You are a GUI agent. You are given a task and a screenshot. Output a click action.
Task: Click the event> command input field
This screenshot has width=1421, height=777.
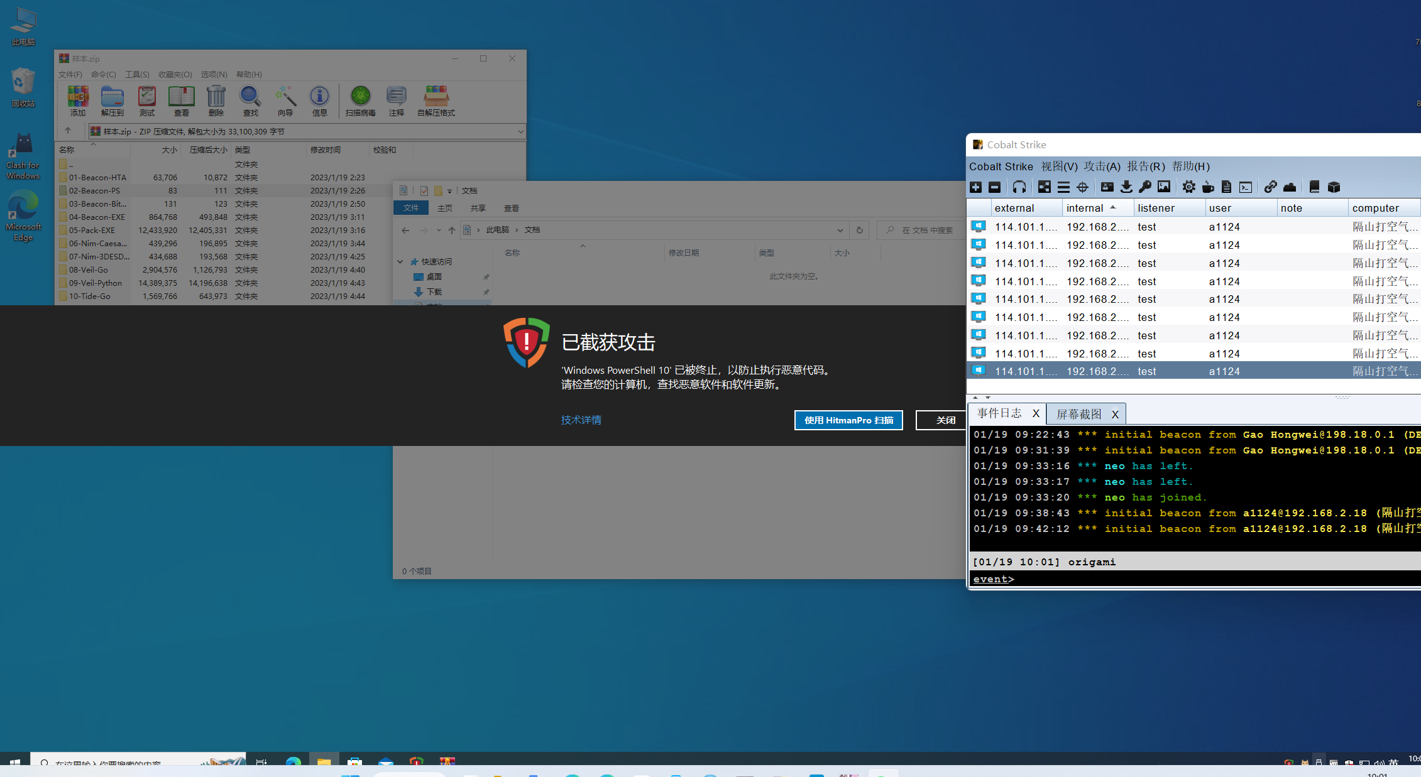[x=1194, y=579]
